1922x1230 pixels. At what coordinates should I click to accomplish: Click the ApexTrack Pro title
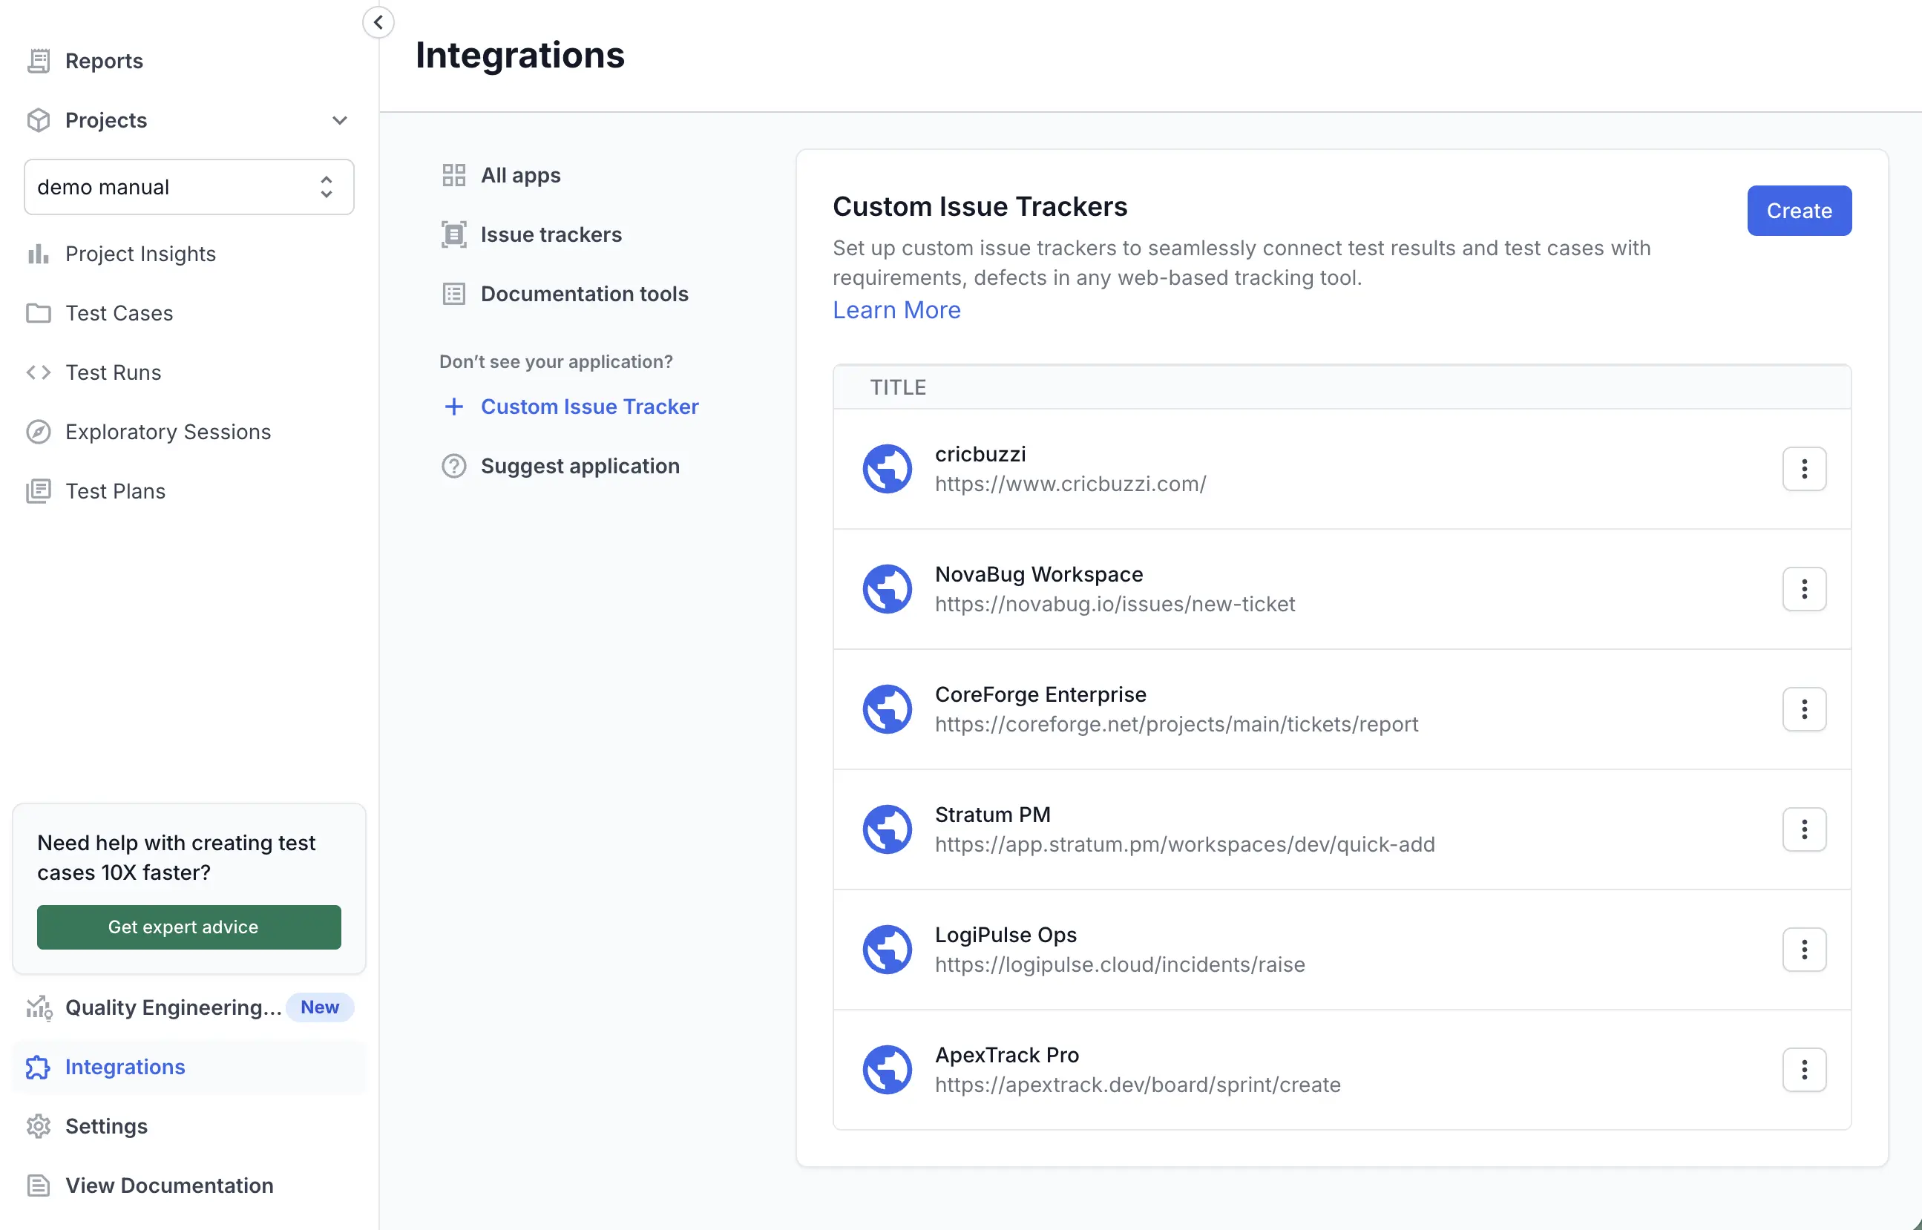1006,1055
